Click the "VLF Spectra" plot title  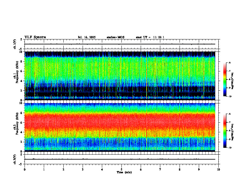(35, 37)
